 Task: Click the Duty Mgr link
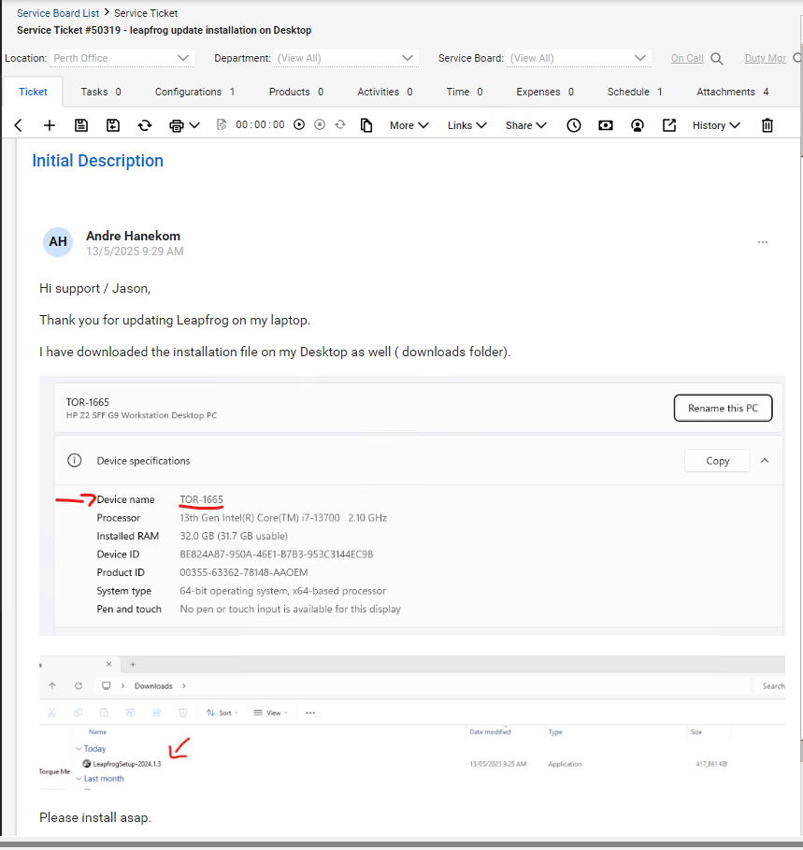[x=765, y=59]
